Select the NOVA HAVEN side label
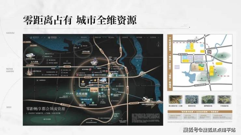The image size is (241, 135). coord(10,70)
